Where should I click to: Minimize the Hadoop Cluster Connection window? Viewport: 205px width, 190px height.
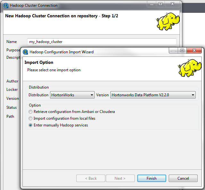152,4
